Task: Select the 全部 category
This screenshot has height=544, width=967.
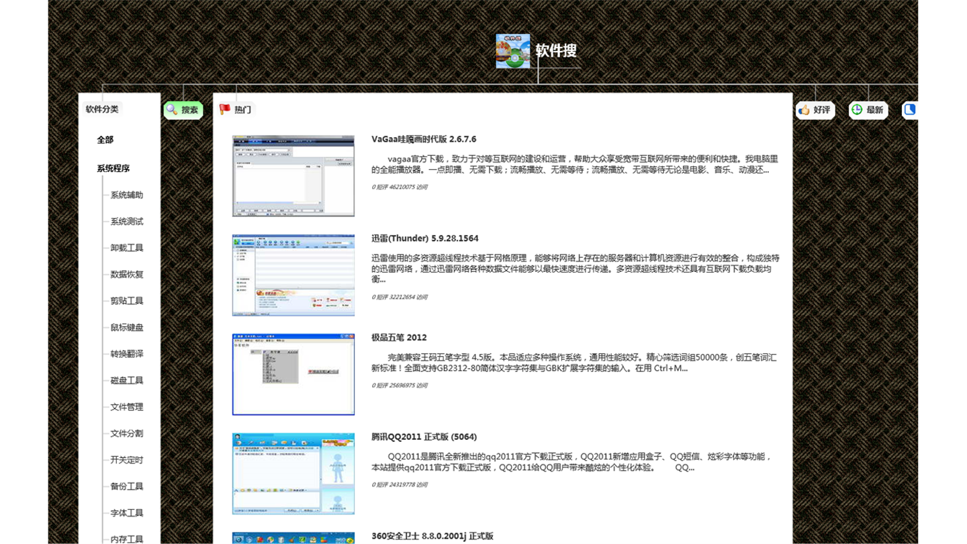Action: point(105,140)
